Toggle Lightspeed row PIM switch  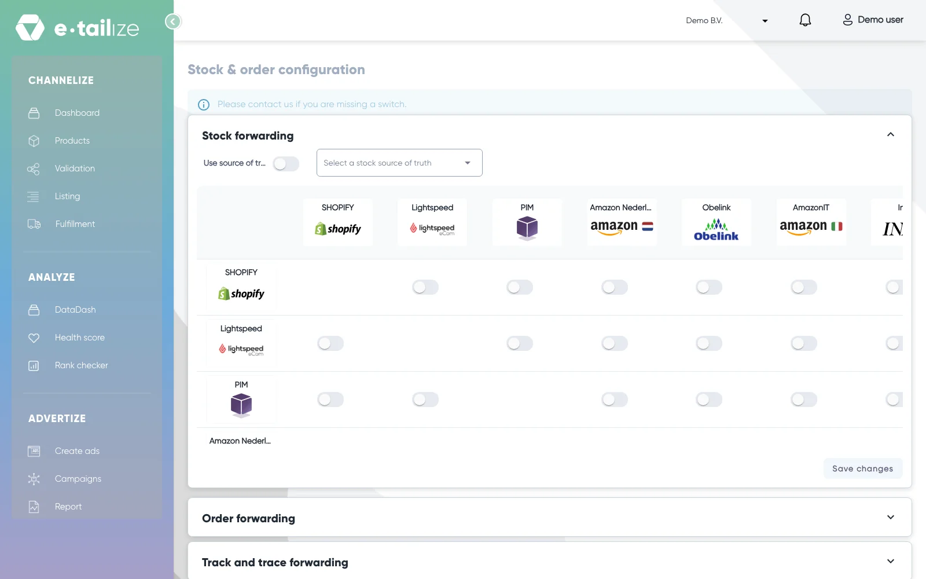(520, 343)
